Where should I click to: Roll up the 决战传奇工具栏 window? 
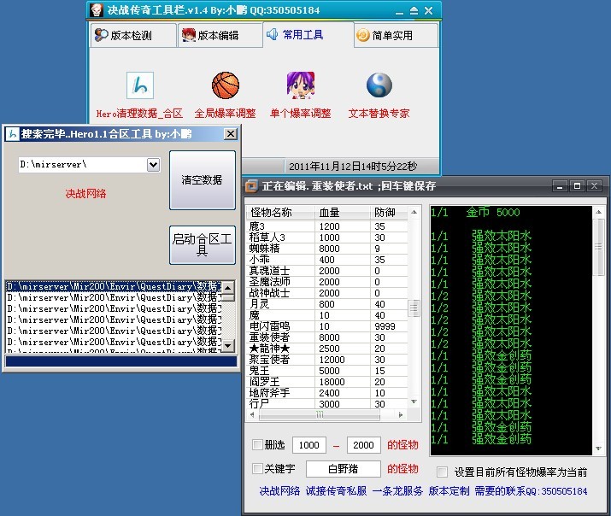pos(413,11)
